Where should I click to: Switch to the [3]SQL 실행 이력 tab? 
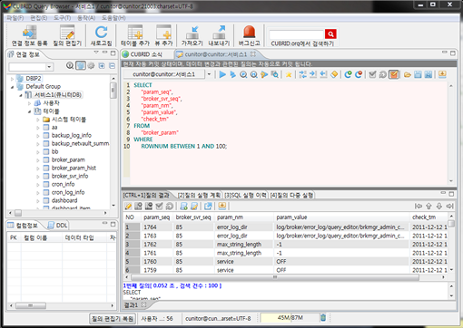point(245,195)
